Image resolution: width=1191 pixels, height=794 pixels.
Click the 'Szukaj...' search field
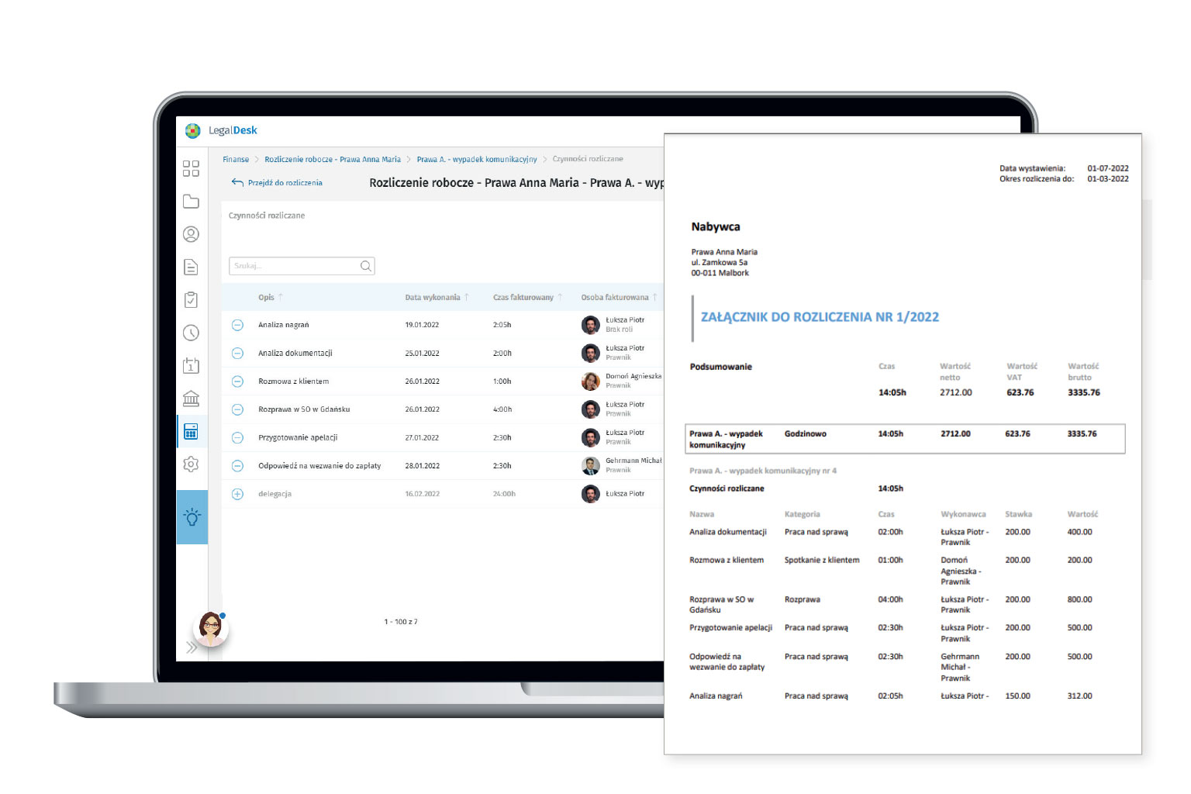coord(295,266)
